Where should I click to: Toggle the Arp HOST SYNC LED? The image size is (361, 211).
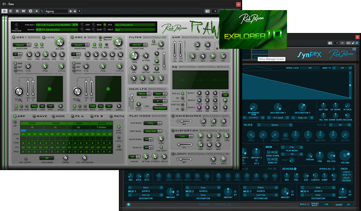[119, 127]
